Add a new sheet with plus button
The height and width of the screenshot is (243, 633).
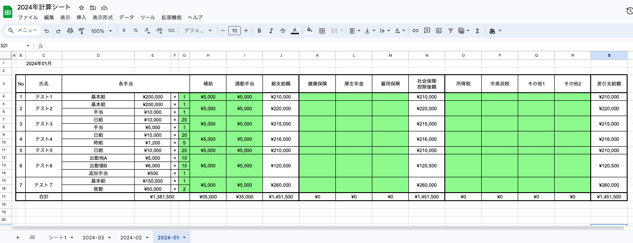[18, 237]
